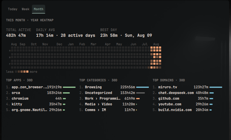Image resolution: width=231 pixels, height=140 pixels.
Task: Open the Browsing category
Action: (114, 87)
